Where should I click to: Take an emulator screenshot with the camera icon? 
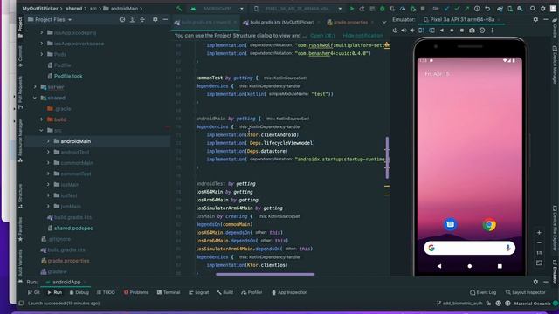point(472,31)
